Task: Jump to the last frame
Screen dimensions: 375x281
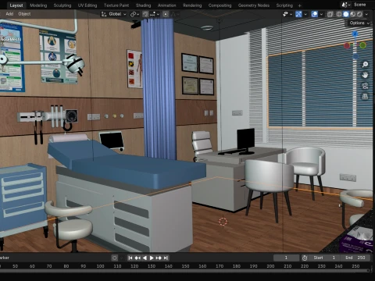Action: coord(166,258)
